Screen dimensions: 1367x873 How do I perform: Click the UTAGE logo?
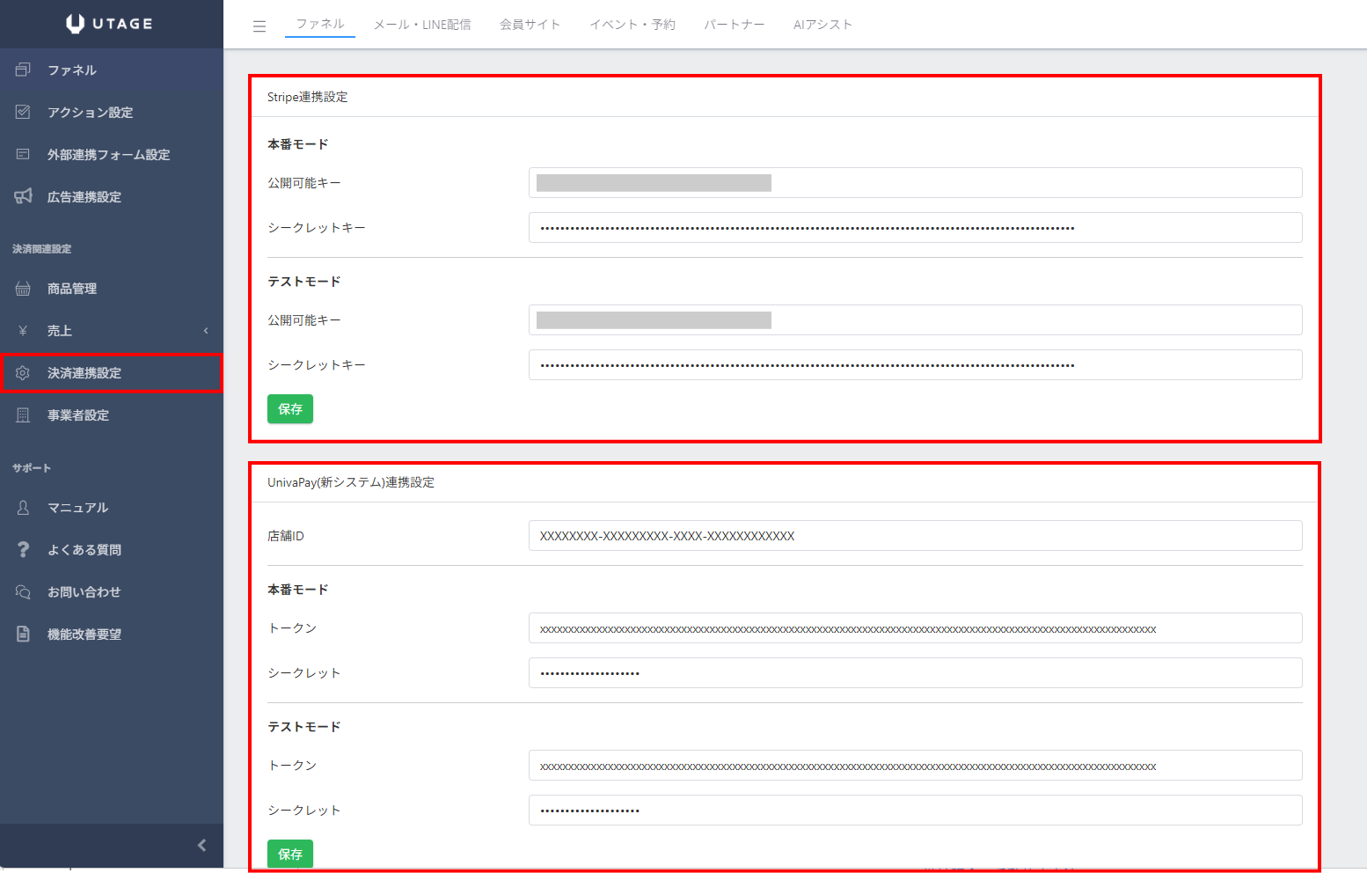coord(110,24)
